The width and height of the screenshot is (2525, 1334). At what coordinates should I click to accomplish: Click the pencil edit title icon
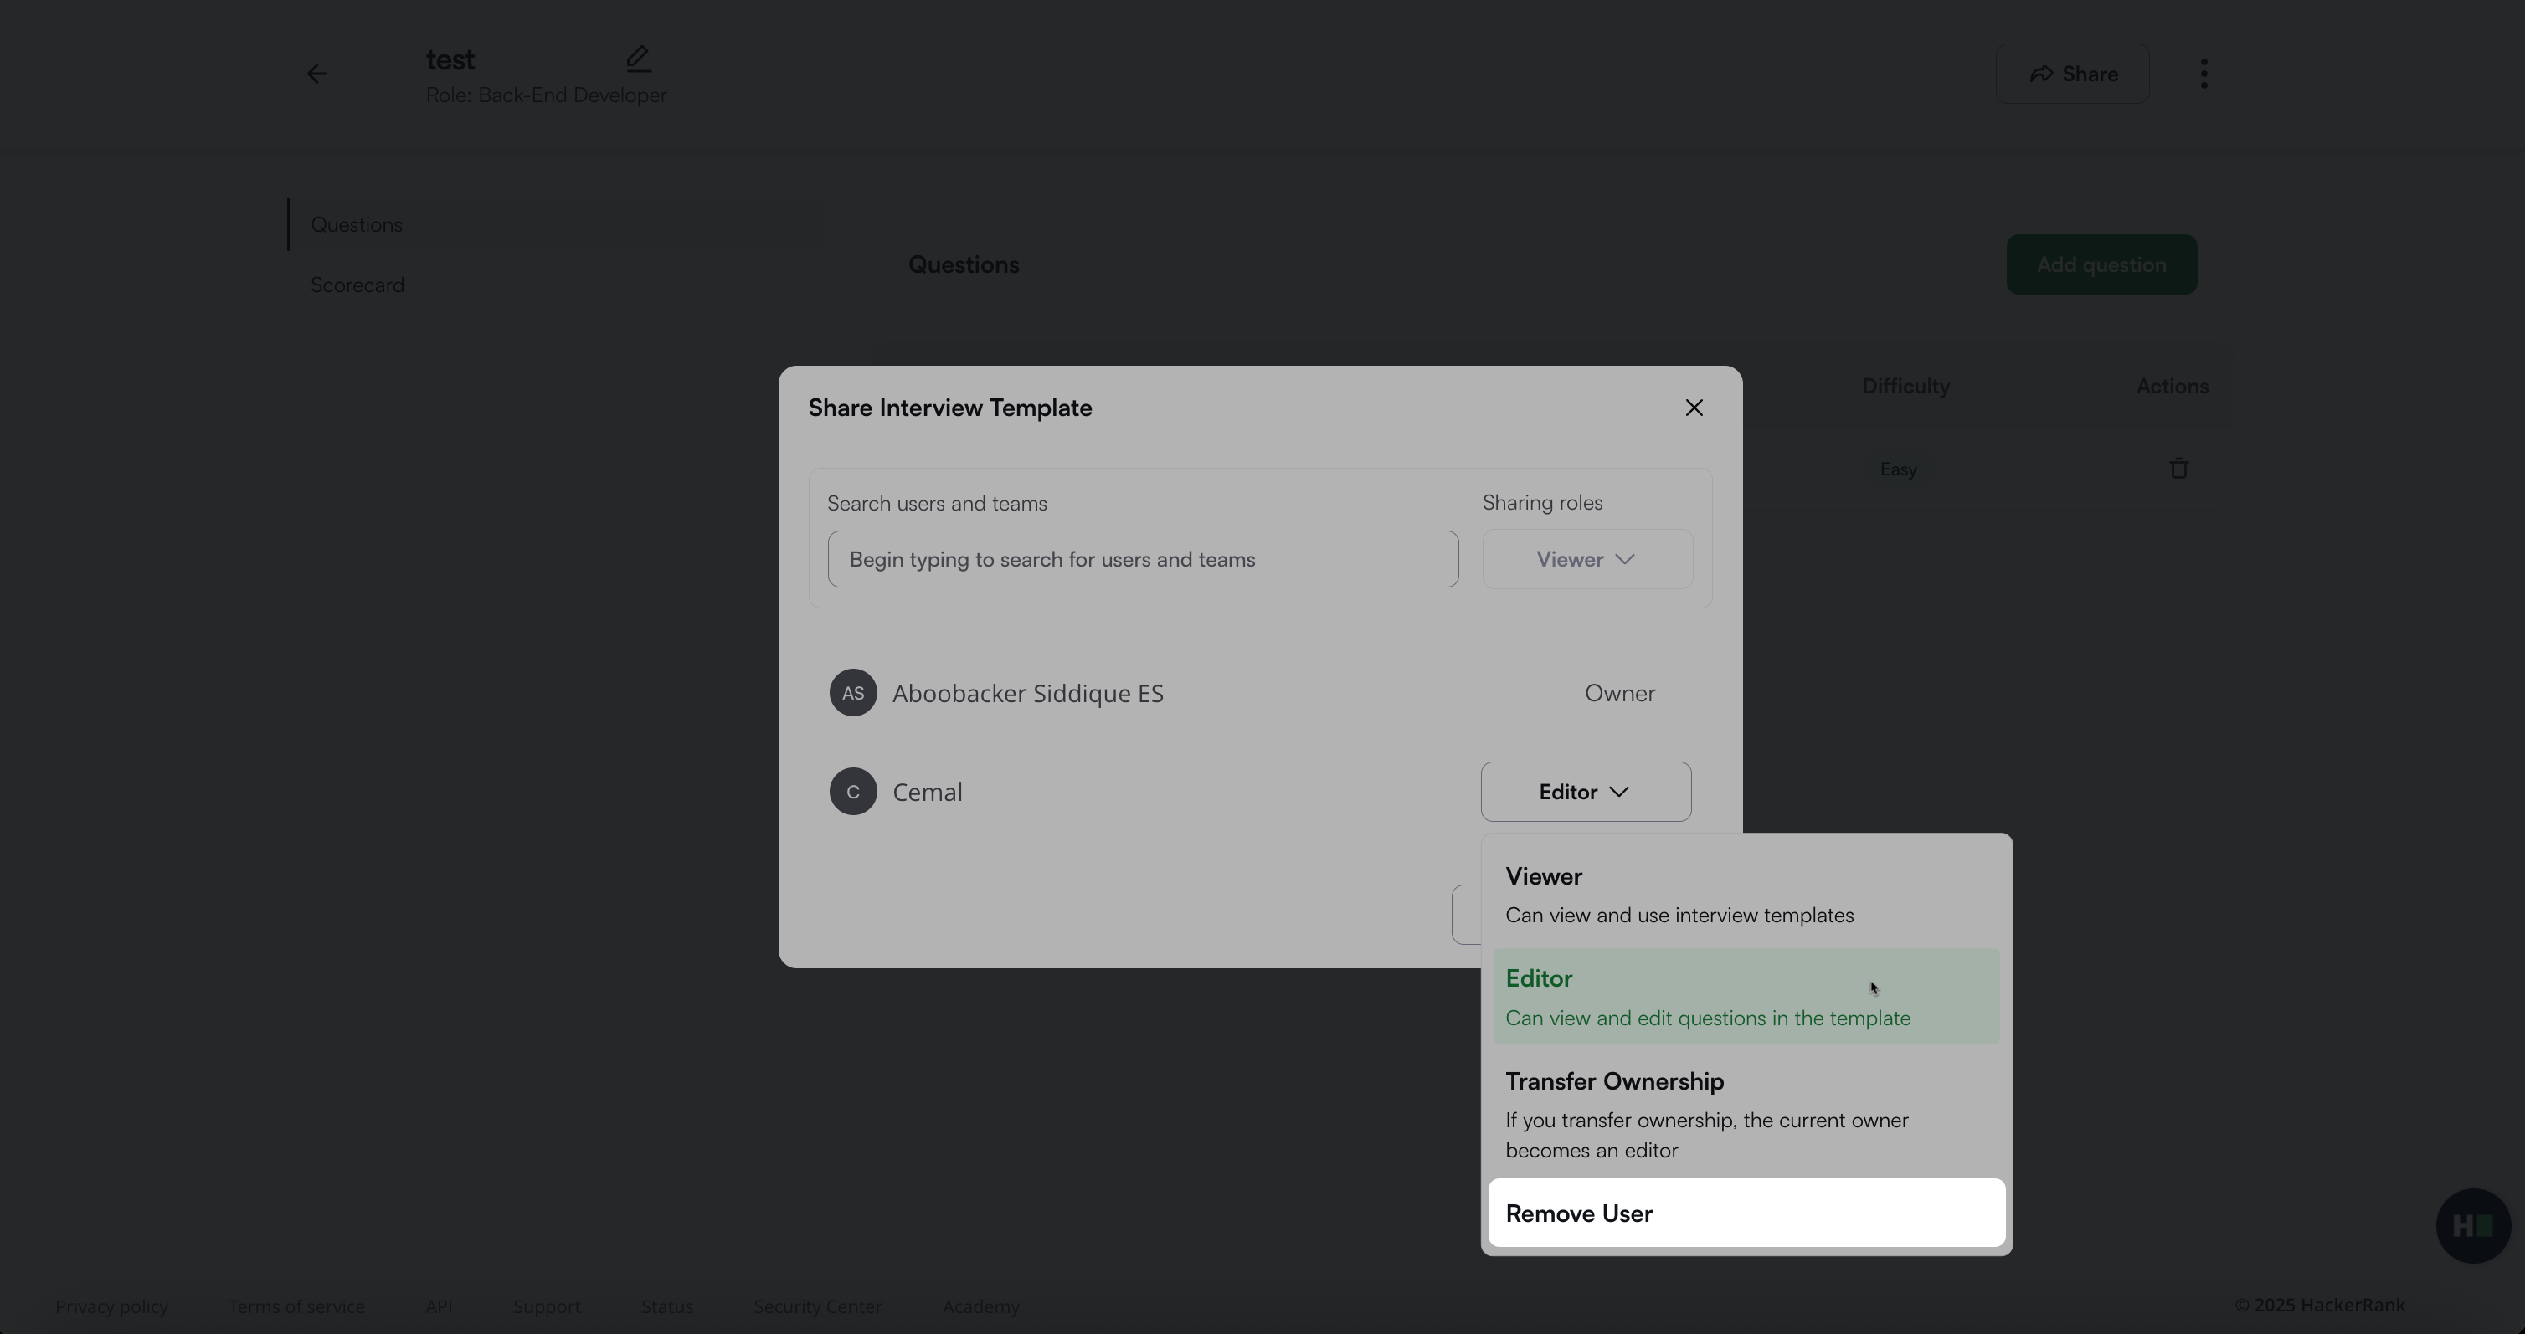pos(638,59)
